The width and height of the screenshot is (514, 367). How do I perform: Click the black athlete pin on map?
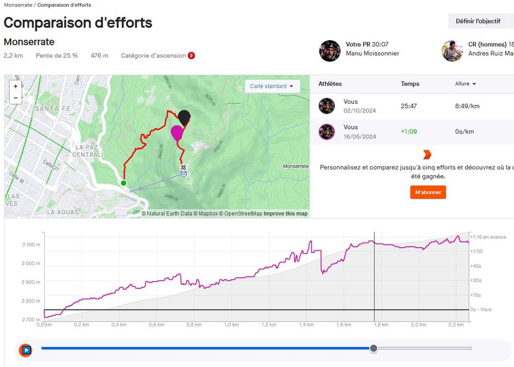pos(184,117)
